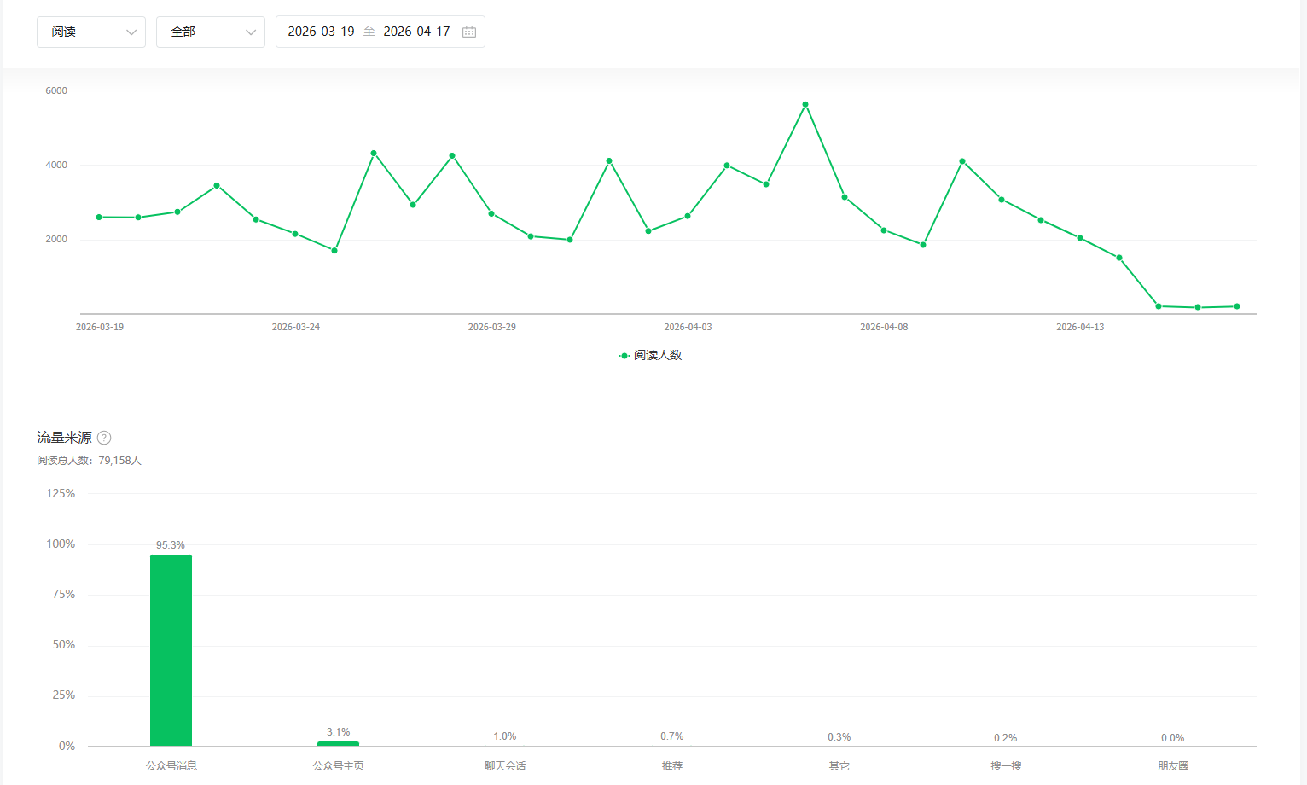
Task: Click the 朋友圈 category label
Action: (x=1173, y=766)
